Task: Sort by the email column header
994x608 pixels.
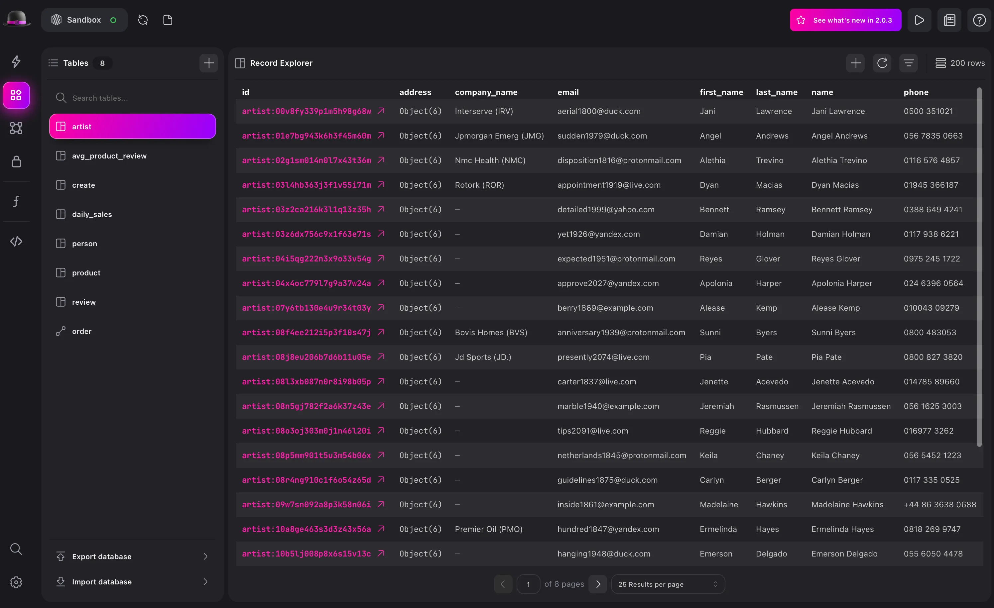Action: click(x=568, y=92)
